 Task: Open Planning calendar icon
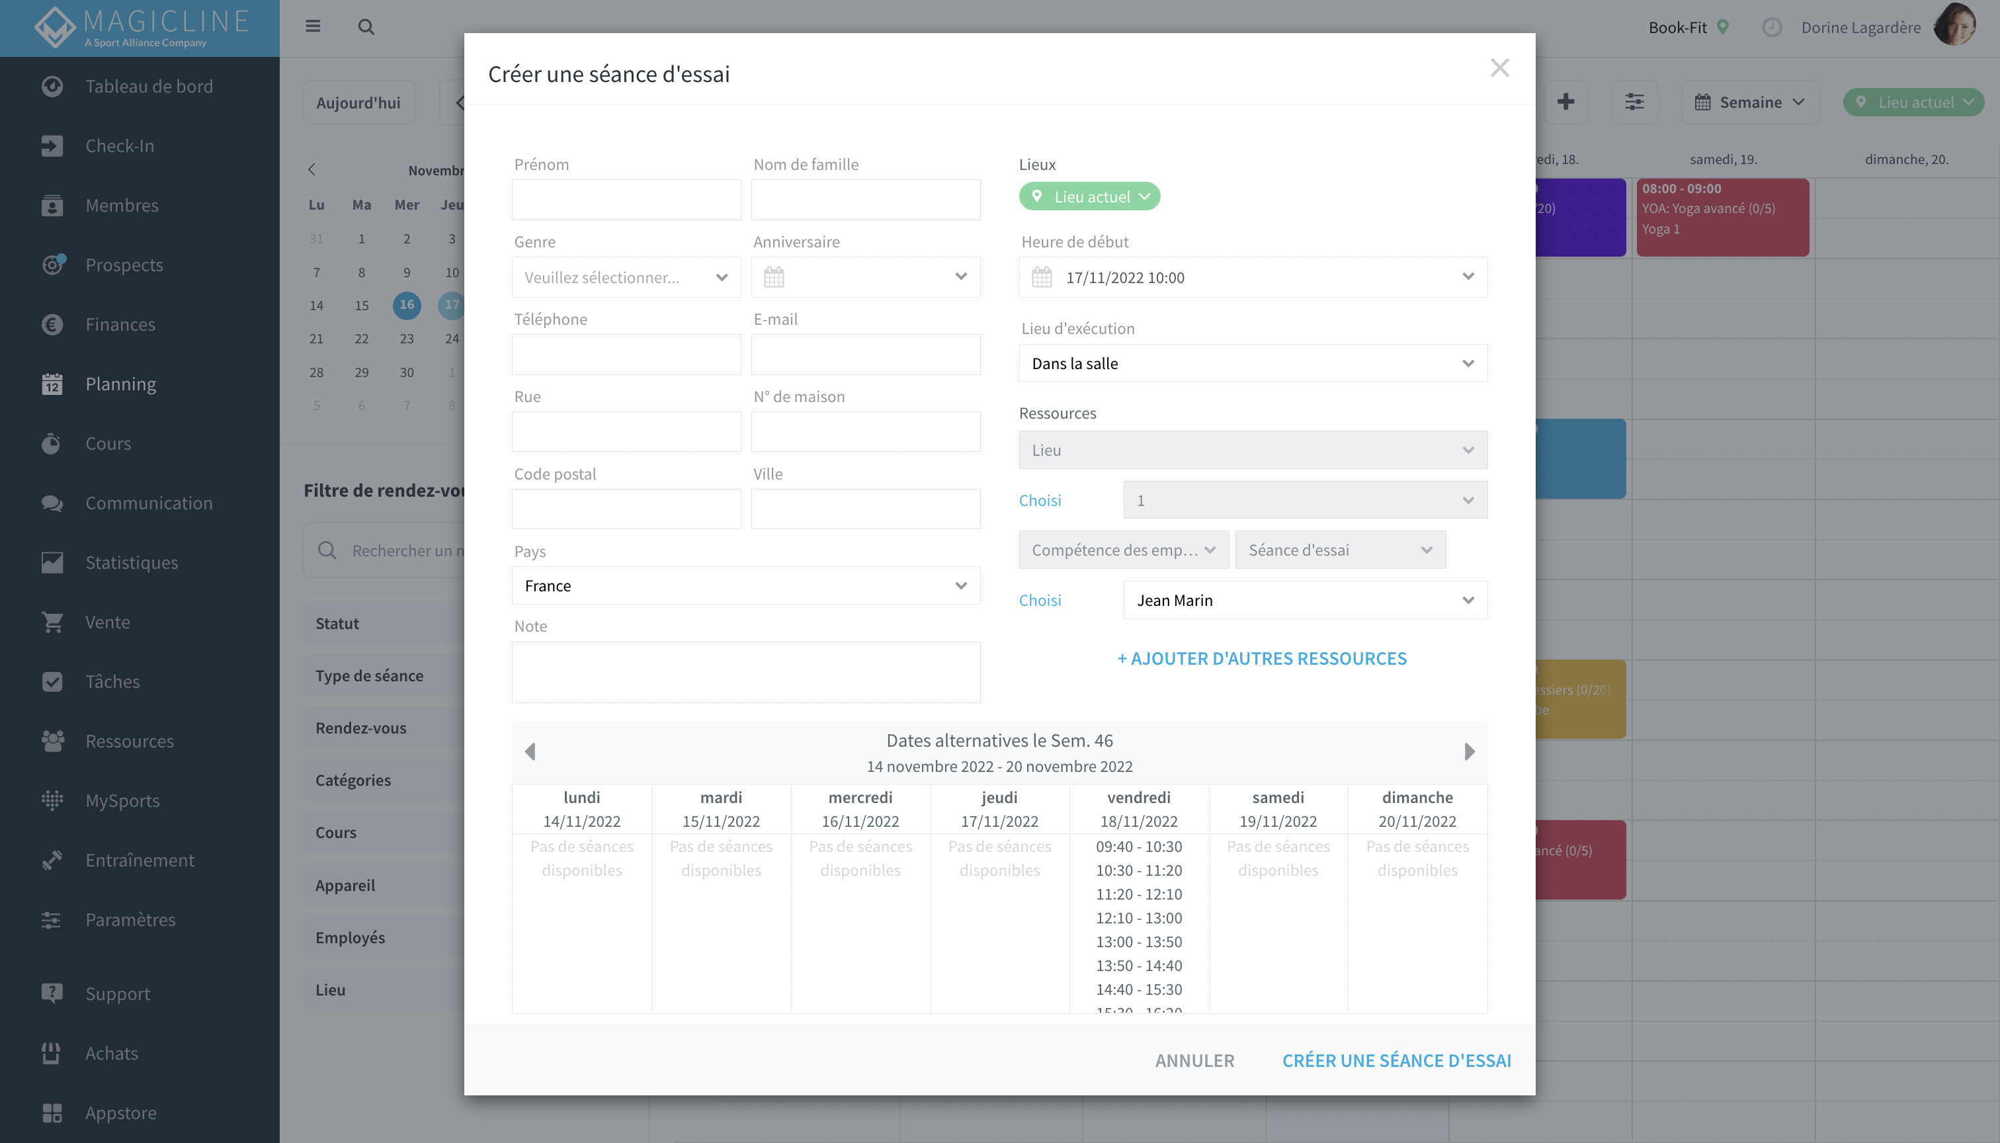pyautogui.click(x=52, y=384)
